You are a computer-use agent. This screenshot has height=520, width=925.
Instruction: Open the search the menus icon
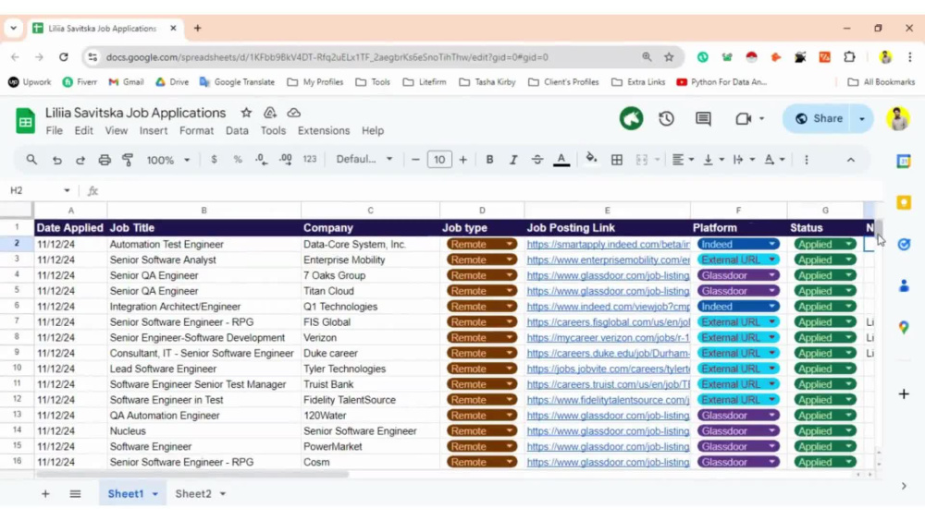pos(31,160)
